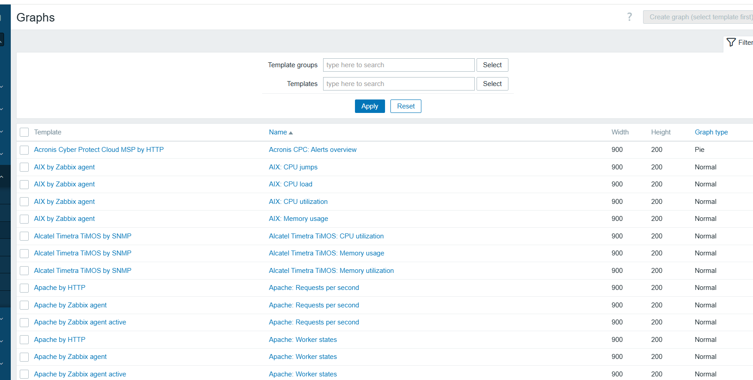This screenshot has width=753, height=380.
Task: Click the Graphs page title
Action: [x=35, y=17]
